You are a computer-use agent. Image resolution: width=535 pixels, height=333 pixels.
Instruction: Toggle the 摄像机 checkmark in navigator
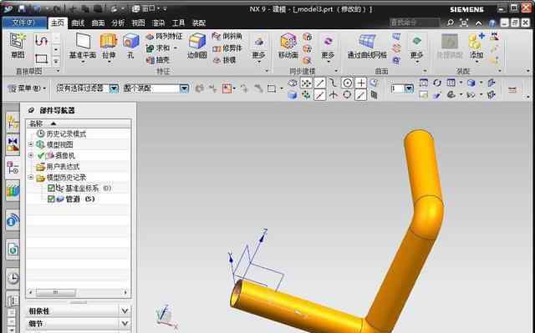[x=41, y=155]
